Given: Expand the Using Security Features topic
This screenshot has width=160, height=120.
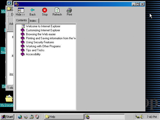Looking at the screenshot, I should point(40,42).
